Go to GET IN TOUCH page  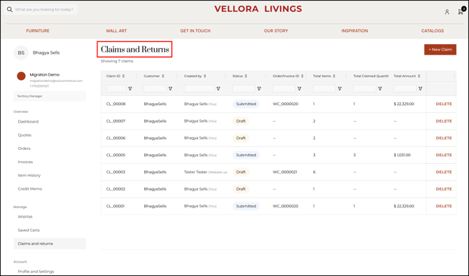pos(195,31)
